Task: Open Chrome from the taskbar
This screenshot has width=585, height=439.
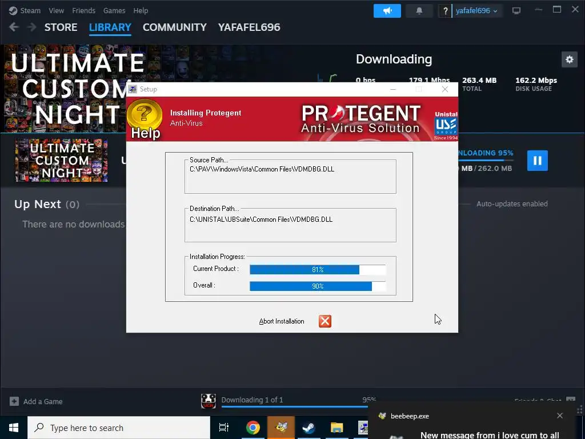Action: tap(253, 428)
